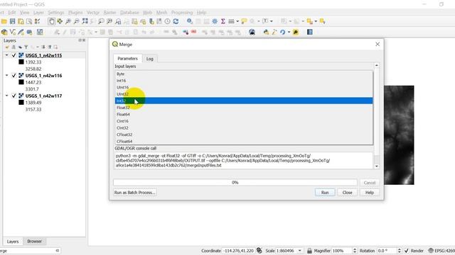Choose Float64 output data type
Image resolution: width=455 pixels, height=255 pixels.
(x=244, y=115)
